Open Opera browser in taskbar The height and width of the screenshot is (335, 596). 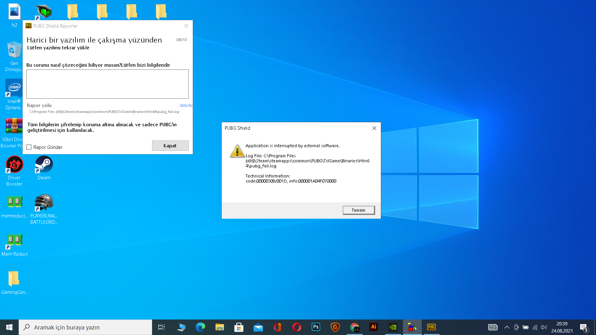coord(296,327)
